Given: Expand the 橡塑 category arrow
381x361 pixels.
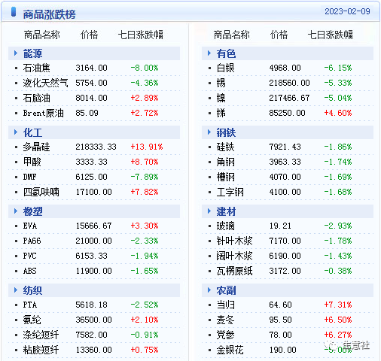Looking at the screenshot, I should point(16,211).
